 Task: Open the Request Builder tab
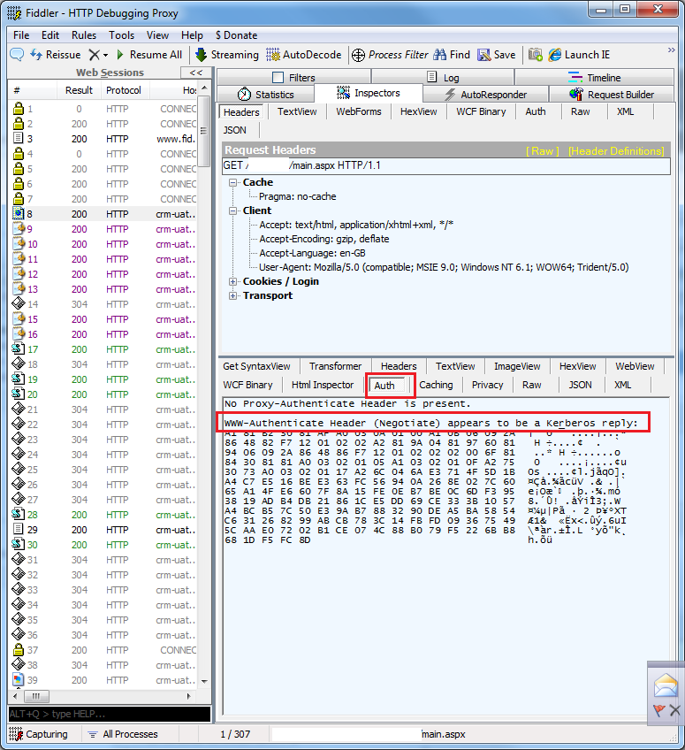pos(612,95)
